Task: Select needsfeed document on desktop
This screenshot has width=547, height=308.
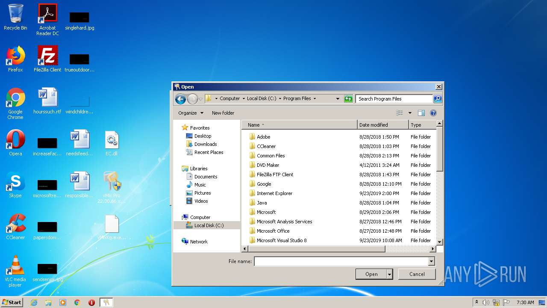Action: (79, 143)
